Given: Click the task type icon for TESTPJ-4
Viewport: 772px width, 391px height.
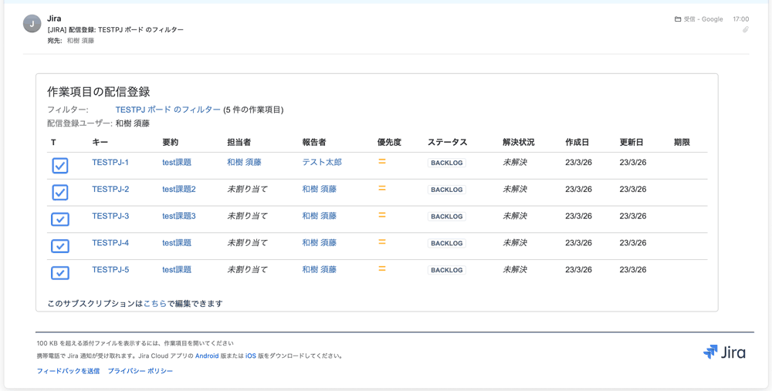Looking at the screenshot, I should click(60, 246).
